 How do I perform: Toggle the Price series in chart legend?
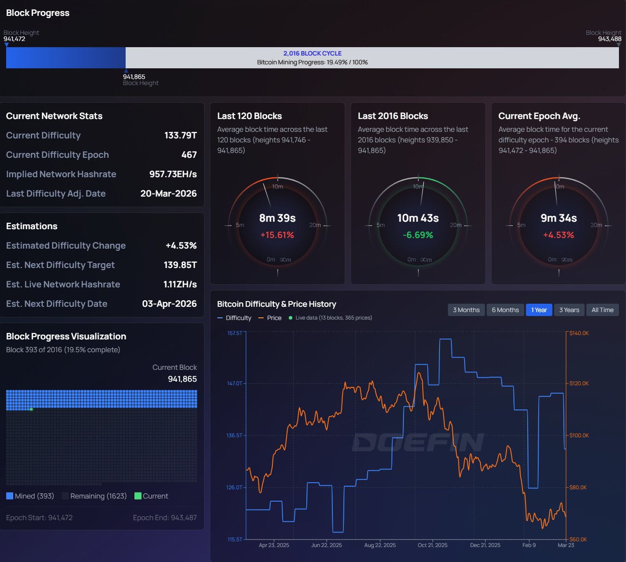[x=270, y=318]
